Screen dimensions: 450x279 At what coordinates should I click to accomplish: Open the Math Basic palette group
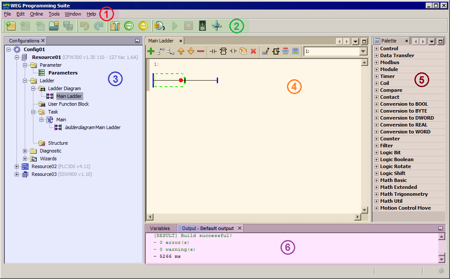375,180
